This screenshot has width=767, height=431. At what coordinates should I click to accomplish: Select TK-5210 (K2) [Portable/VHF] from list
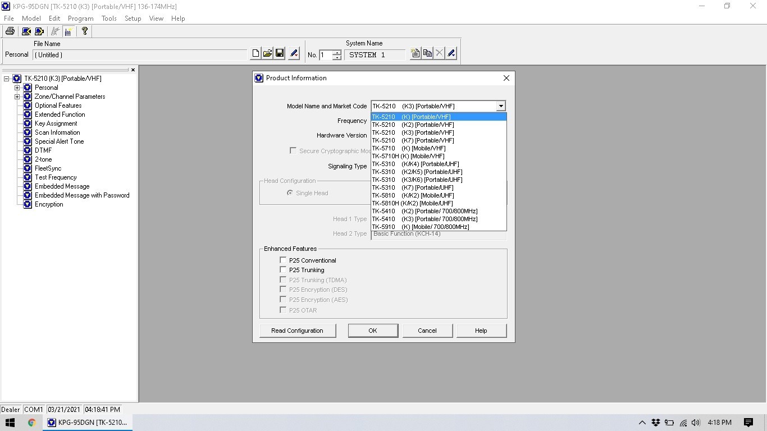click(439, 125)
